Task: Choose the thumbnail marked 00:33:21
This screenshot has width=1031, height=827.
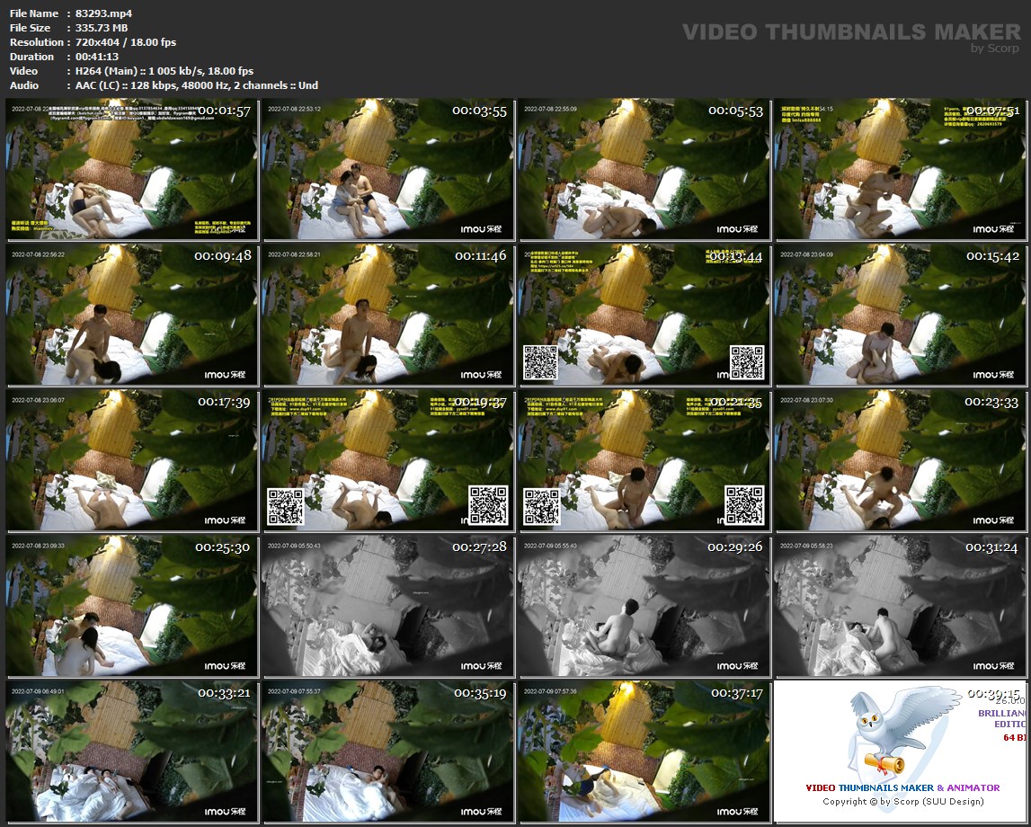Action: 131,751
